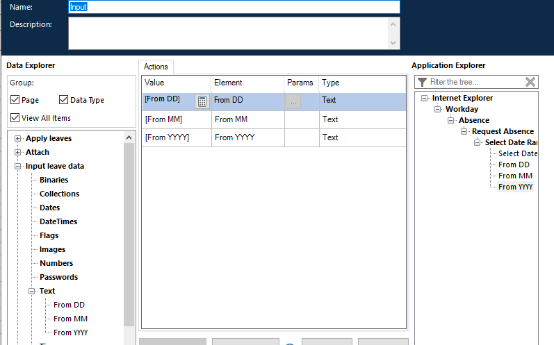The image size is (554, 345).
Task: Click the Value column header
Action: point(177,83)
